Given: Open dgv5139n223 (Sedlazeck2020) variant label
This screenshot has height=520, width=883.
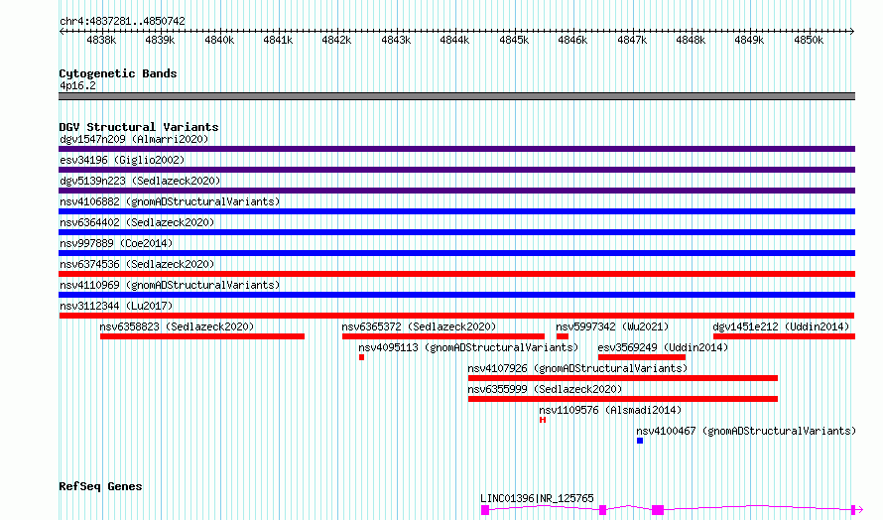Looking at the screenshot, I should tap(140, 181).
